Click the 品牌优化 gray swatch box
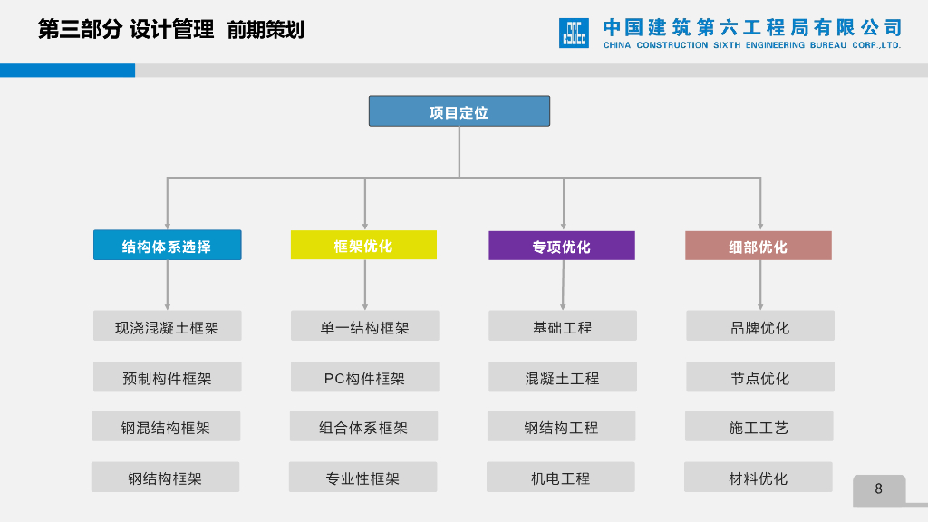Viewport: 928px width, 522px height. (x=759, y=326)
